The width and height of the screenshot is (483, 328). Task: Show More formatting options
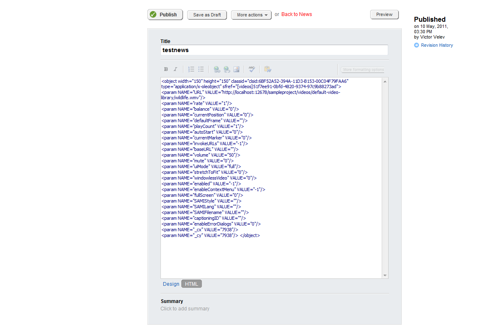pos(364,70)
